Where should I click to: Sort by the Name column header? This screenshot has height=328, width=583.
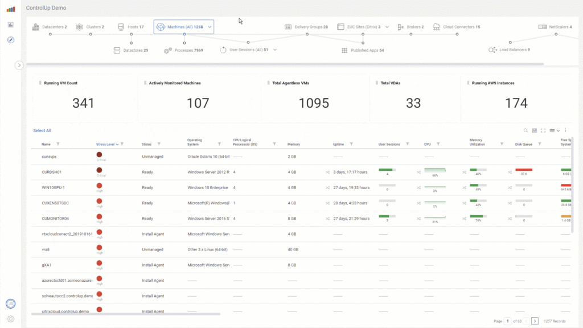coord(46,144)
